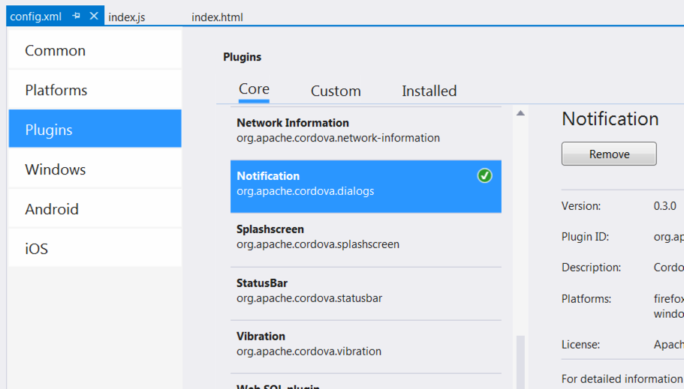Switch to the Custom plugins tab
Viewport: 684px width, 389px height.
(x=336, y=91)
